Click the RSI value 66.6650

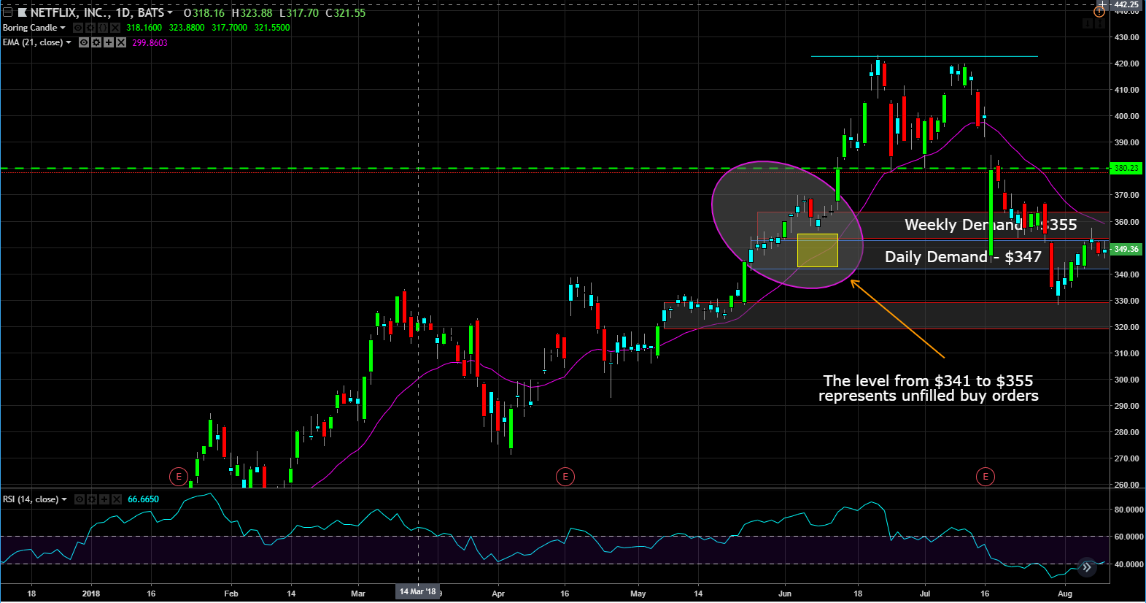pos(143,499)
